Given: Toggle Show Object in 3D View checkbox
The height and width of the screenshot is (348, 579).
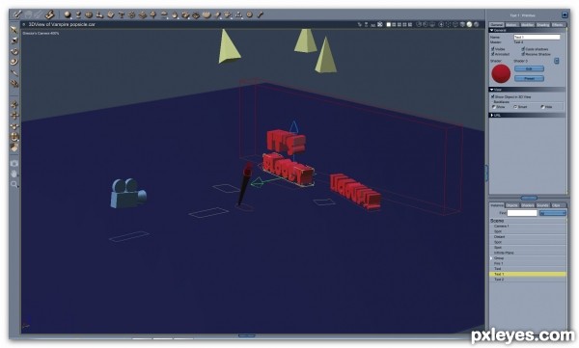Looking at the screenshot, I should pos(492,96).
